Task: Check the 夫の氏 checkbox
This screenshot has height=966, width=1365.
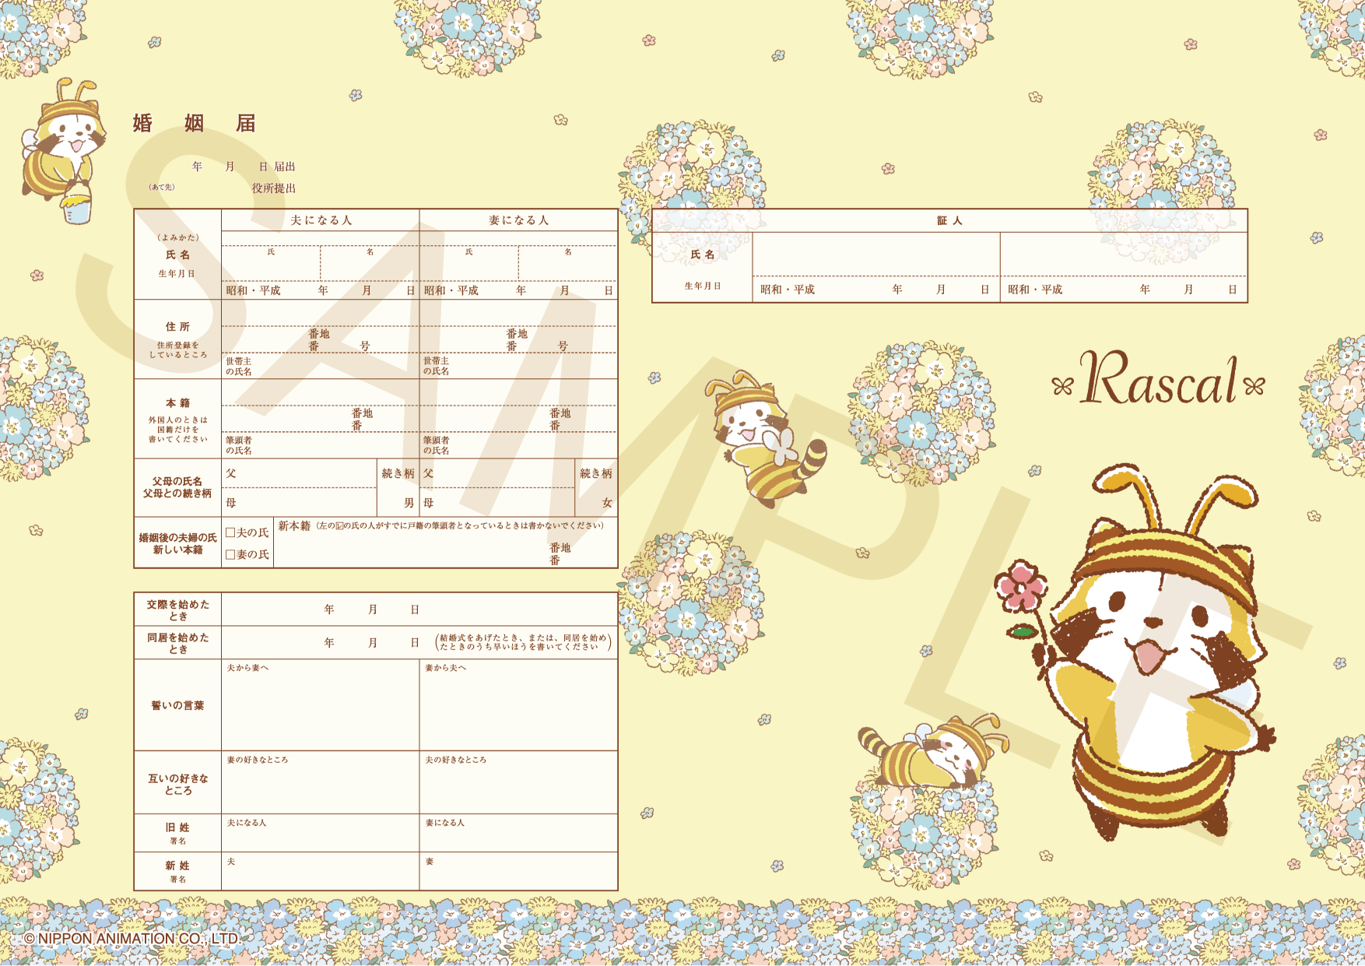Action: click(230, 533)
